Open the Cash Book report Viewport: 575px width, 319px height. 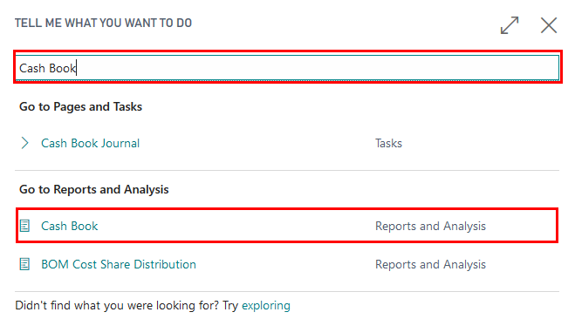click(69, 226)
